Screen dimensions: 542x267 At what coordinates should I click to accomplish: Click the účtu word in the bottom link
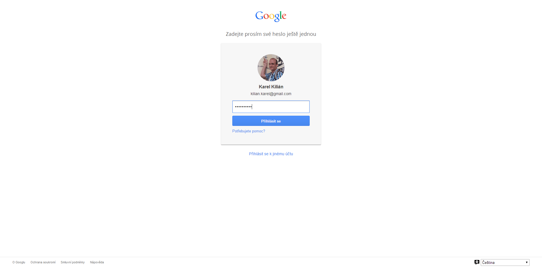click(x=289, y=154)
